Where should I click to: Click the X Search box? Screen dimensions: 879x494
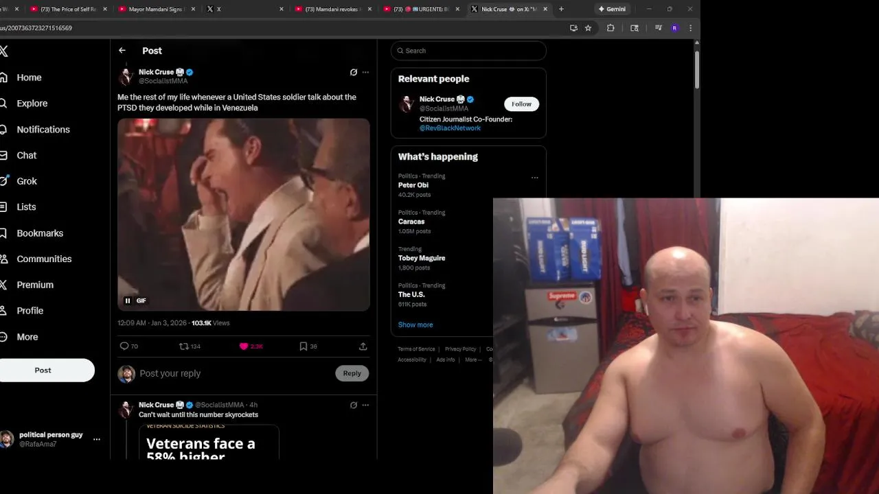[468, 51]
